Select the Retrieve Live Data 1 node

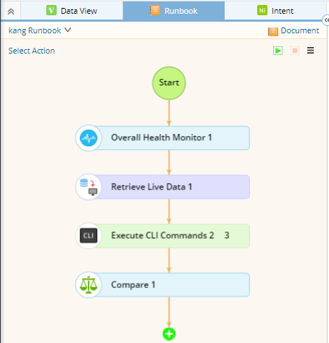[x=162, y=187]
